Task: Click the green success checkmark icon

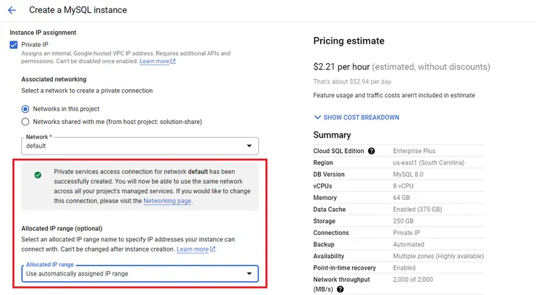Action: pos(38,175)
